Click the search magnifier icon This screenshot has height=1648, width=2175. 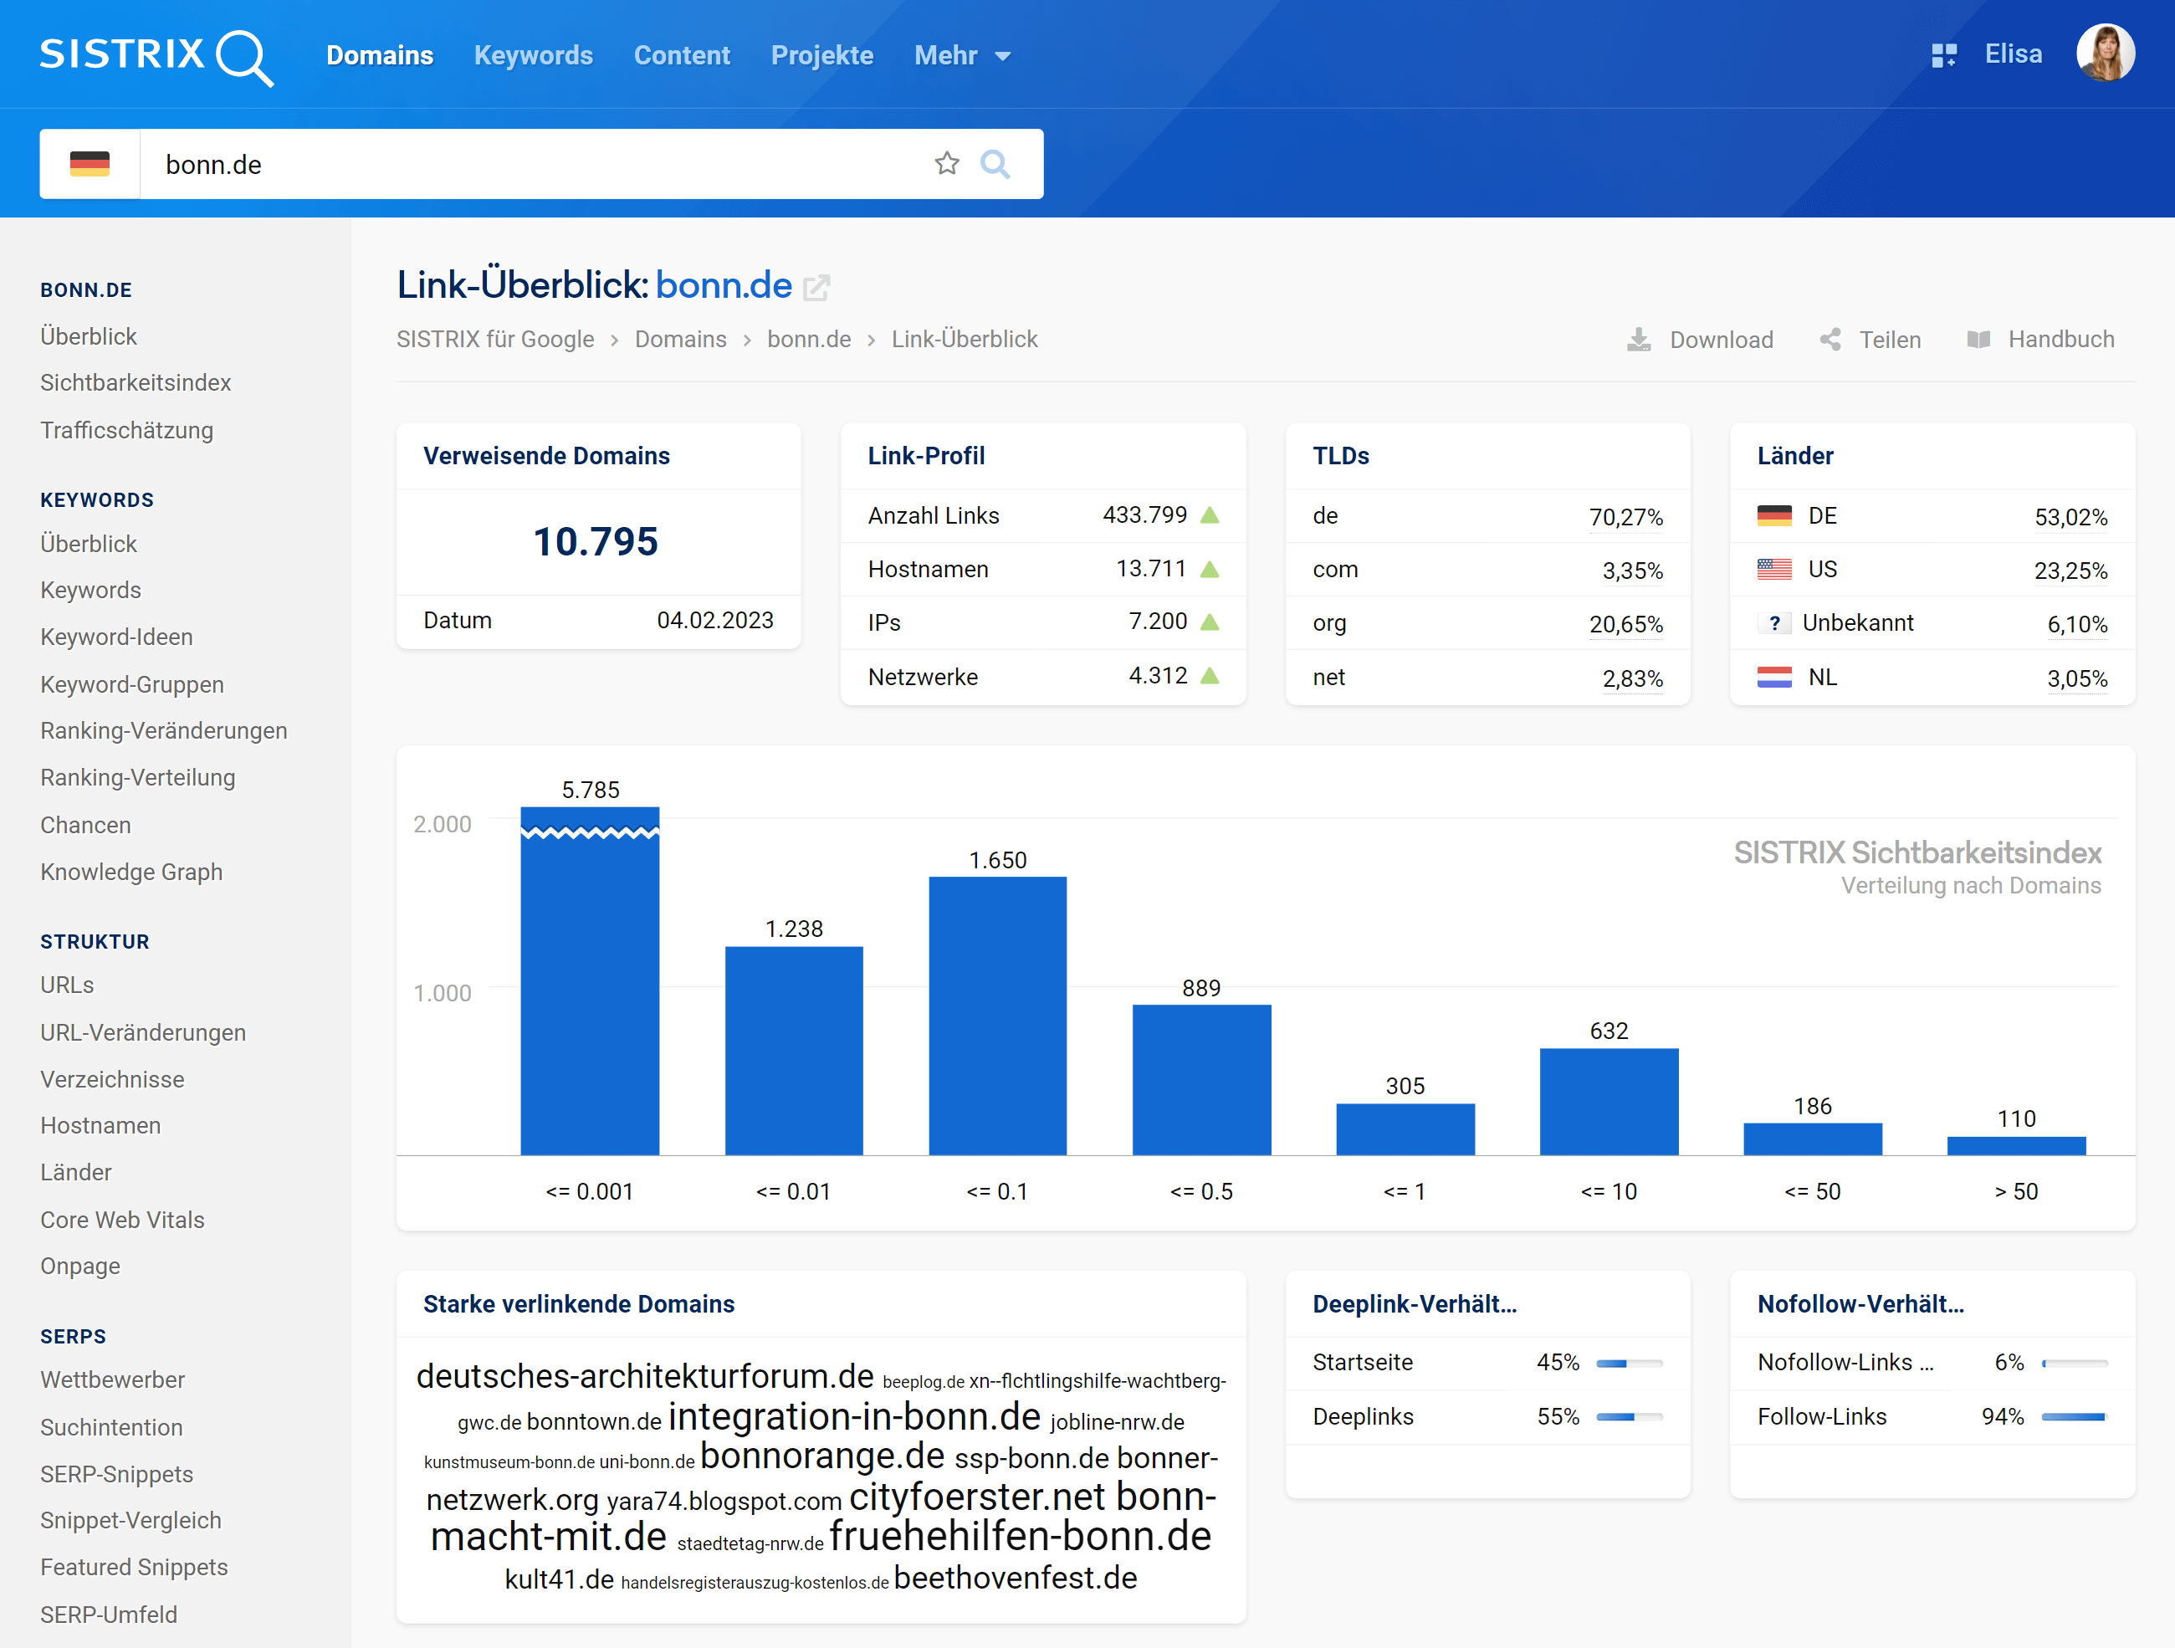(995, 163)
